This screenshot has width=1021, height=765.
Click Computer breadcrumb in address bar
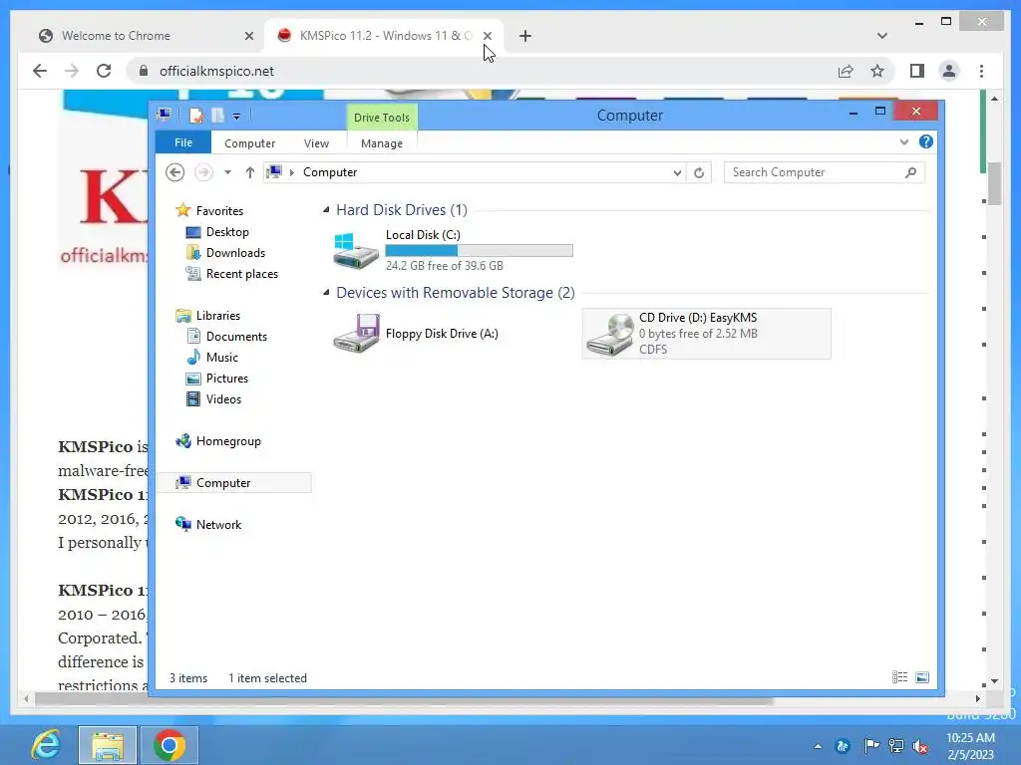[330, 172]
